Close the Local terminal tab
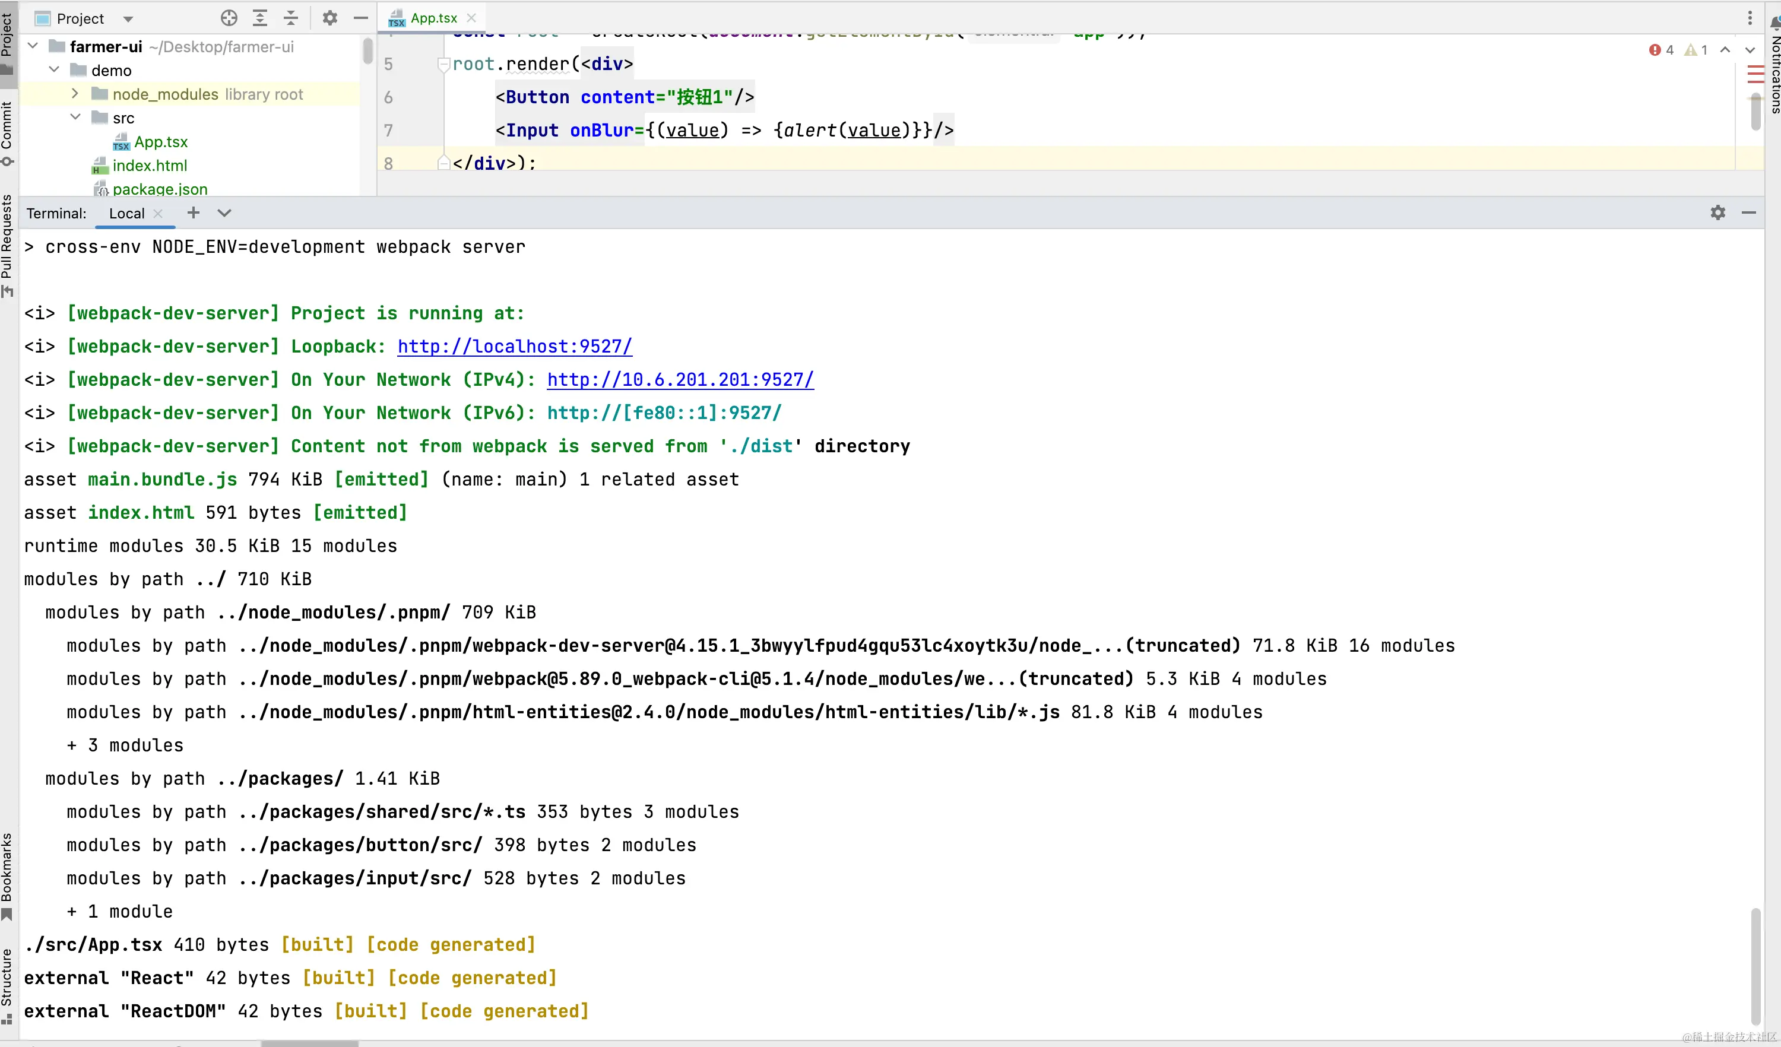Screen dimensions: 1781x1047 [159, 213]
